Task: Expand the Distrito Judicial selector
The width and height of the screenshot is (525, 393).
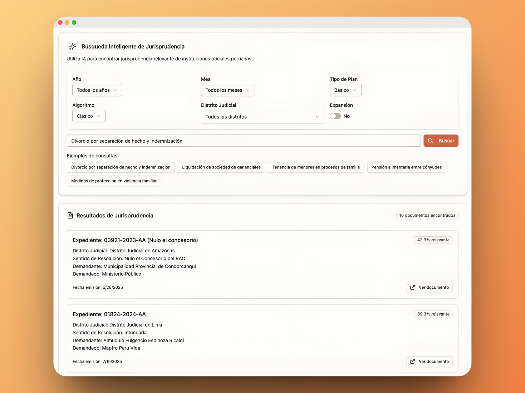Action: 262,117
